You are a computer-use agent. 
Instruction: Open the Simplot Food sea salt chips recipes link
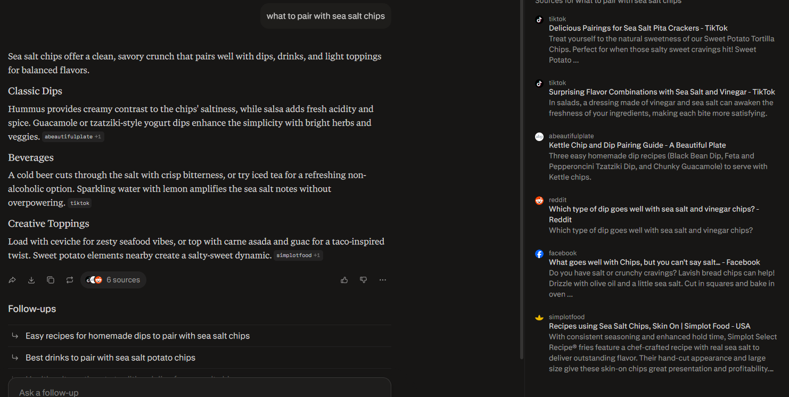click(650, 326)
